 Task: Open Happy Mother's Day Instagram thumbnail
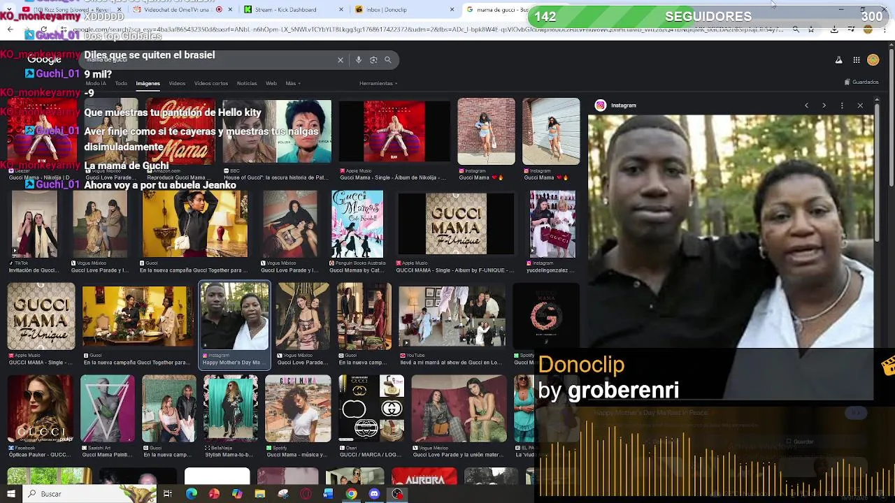click(x=234, y=316)
